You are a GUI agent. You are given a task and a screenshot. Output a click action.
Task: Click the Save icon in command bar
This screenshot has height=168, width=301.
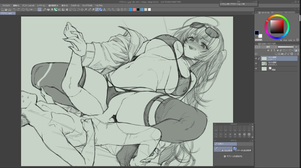tap(10, 9)
